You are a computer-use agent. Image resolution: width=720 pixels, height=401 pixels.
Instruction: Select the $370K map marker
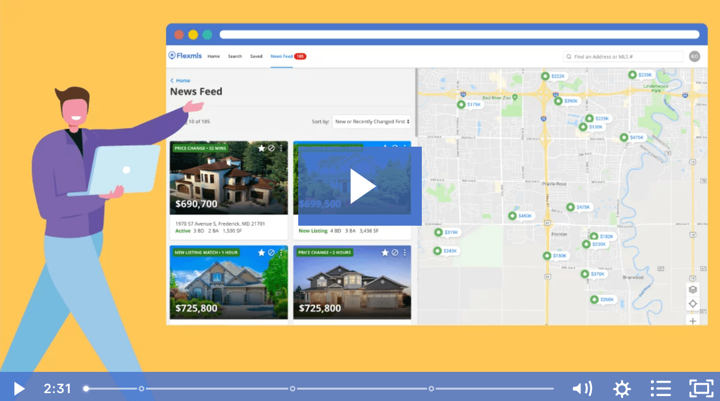click(x=593, y=274)
